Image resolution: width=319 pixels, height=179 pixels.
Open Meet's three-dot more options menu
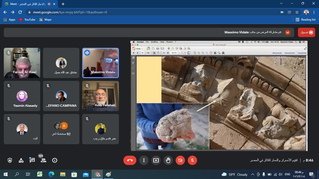tap(144, 160)
